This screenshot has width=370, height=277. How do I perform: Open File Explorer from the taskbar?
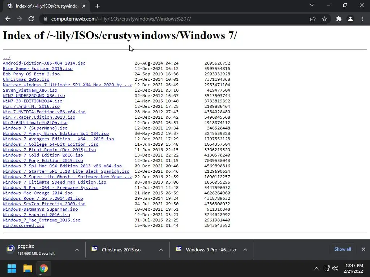tap(27, 268)
